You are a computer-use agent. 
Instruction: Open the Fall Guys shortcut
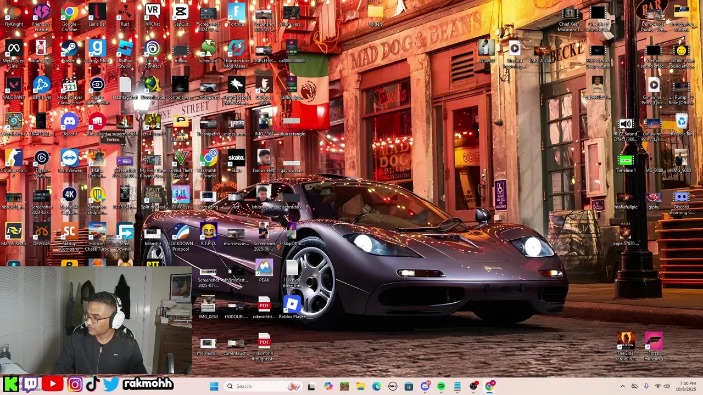tap(181, 198)
